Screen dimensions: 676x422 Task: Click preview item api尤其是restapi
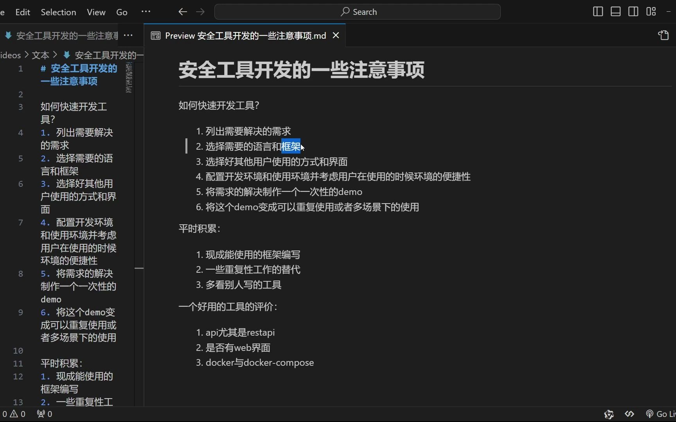[x=240, y=333]
